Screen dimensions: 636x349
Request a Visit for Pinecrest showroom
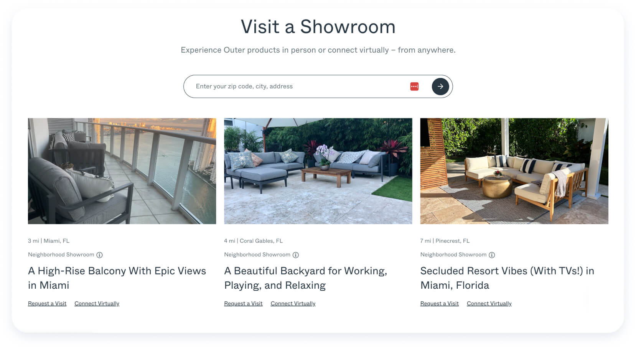click(x=439, y=303)
